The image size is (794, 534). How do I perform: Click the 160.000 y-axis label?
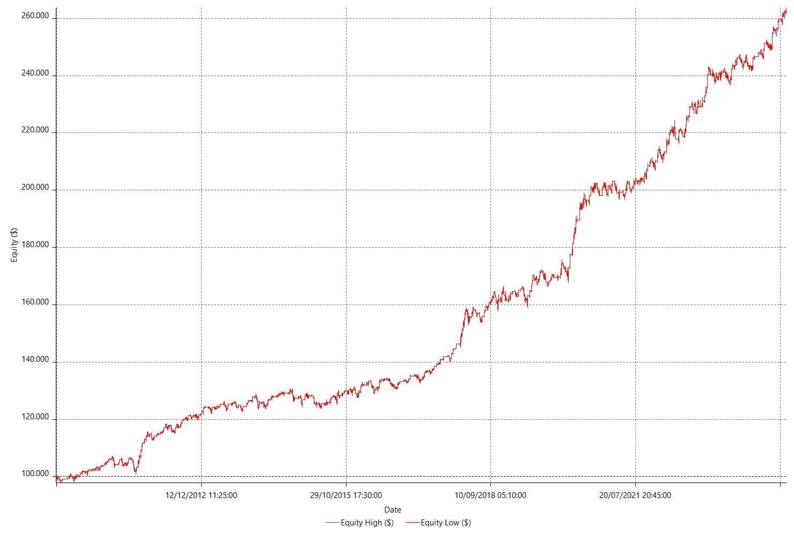[35, 302]
